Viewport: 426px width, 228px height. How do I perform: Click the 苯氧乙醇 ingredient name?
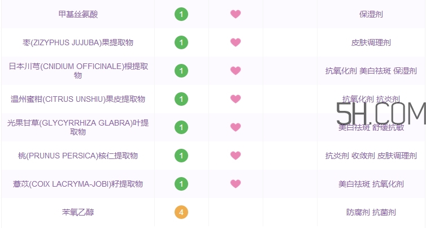[78, 213]
